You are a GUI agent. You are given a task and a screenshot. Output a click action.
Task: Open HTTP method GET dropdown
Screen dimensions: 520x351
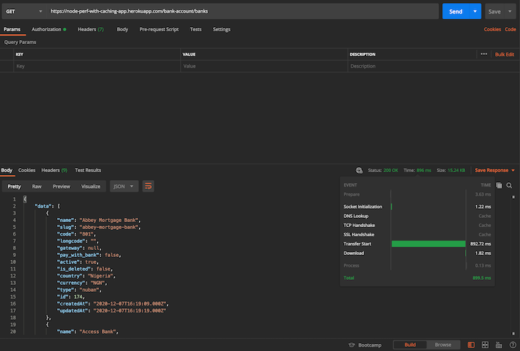pyautogui.click(x=24, y=11)
